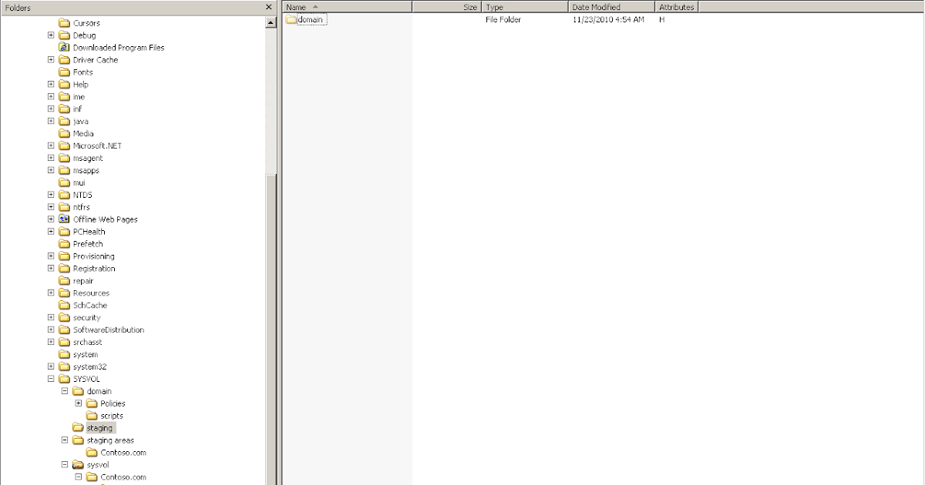Image resolution: width=925 pixels, height=485 pixels.
Task: Select the repair folder icon
Action: point(65,280)
